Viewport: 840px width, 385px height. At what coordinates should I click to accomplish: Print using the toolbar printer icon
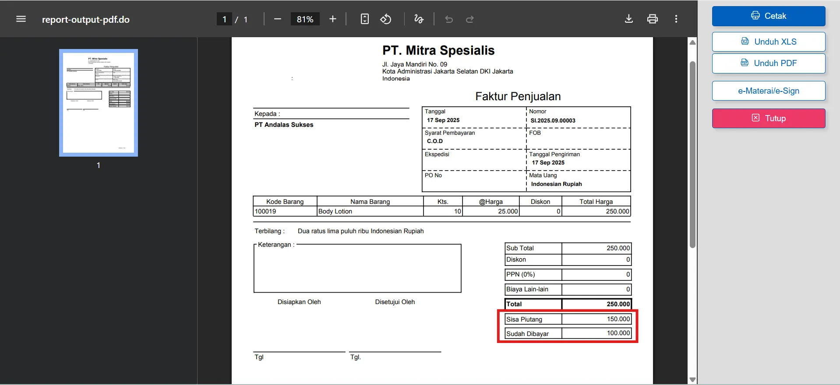coord(652,19)
